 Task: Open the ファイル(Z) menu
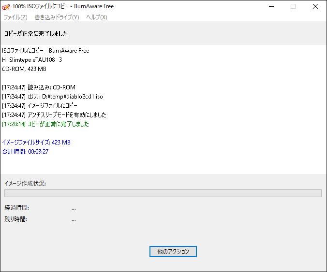[x=15, y=17]
